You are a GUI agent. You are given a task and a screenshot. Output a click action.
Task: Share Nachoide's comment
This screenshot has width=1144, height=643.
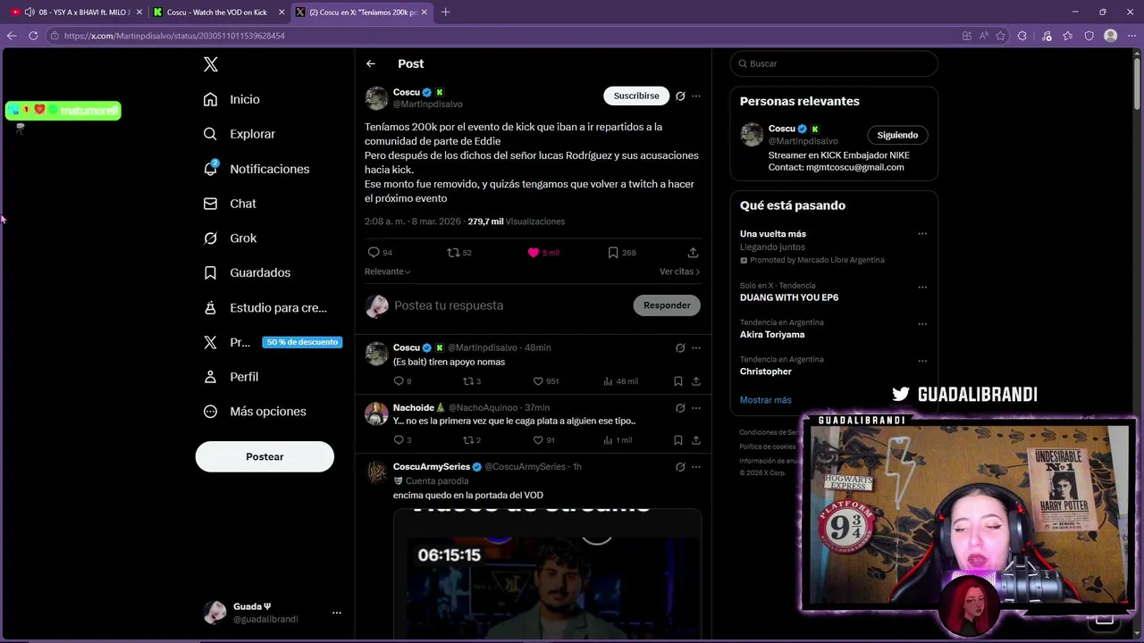click(x=696, y=440)
